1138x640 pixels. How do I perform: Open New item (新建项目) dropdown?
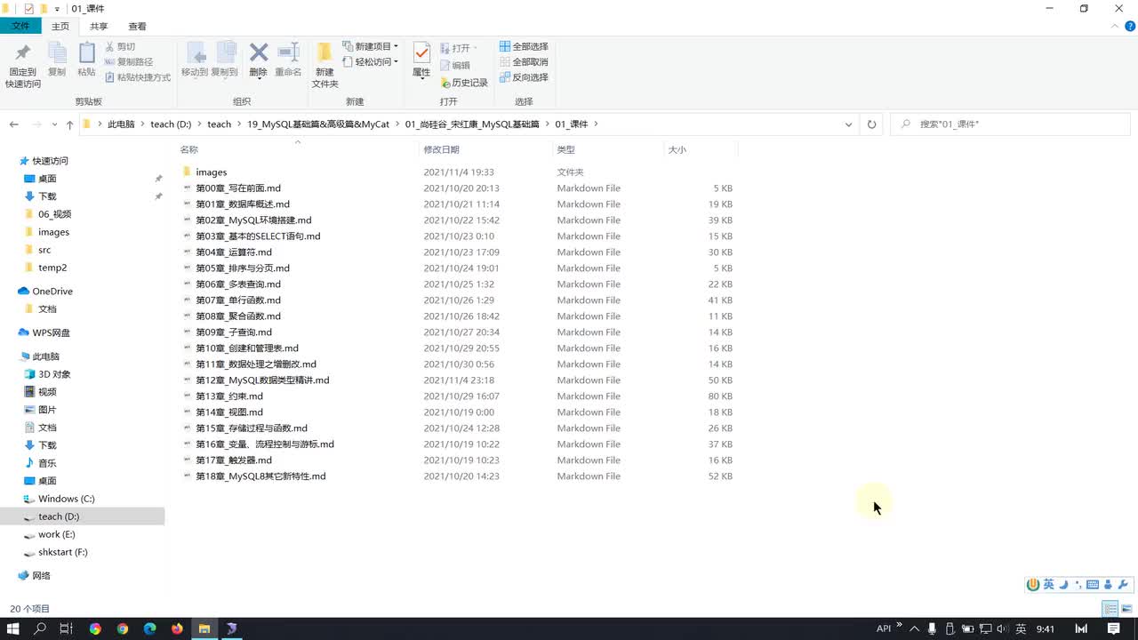click(x=371, y=46)
